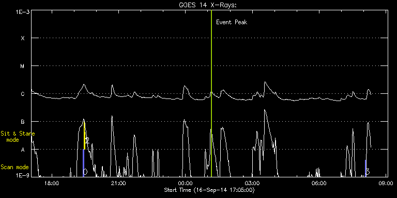The image size is (397, 198).
Task: Click the X flare class axis label
Action: click(x=23, y=38)
